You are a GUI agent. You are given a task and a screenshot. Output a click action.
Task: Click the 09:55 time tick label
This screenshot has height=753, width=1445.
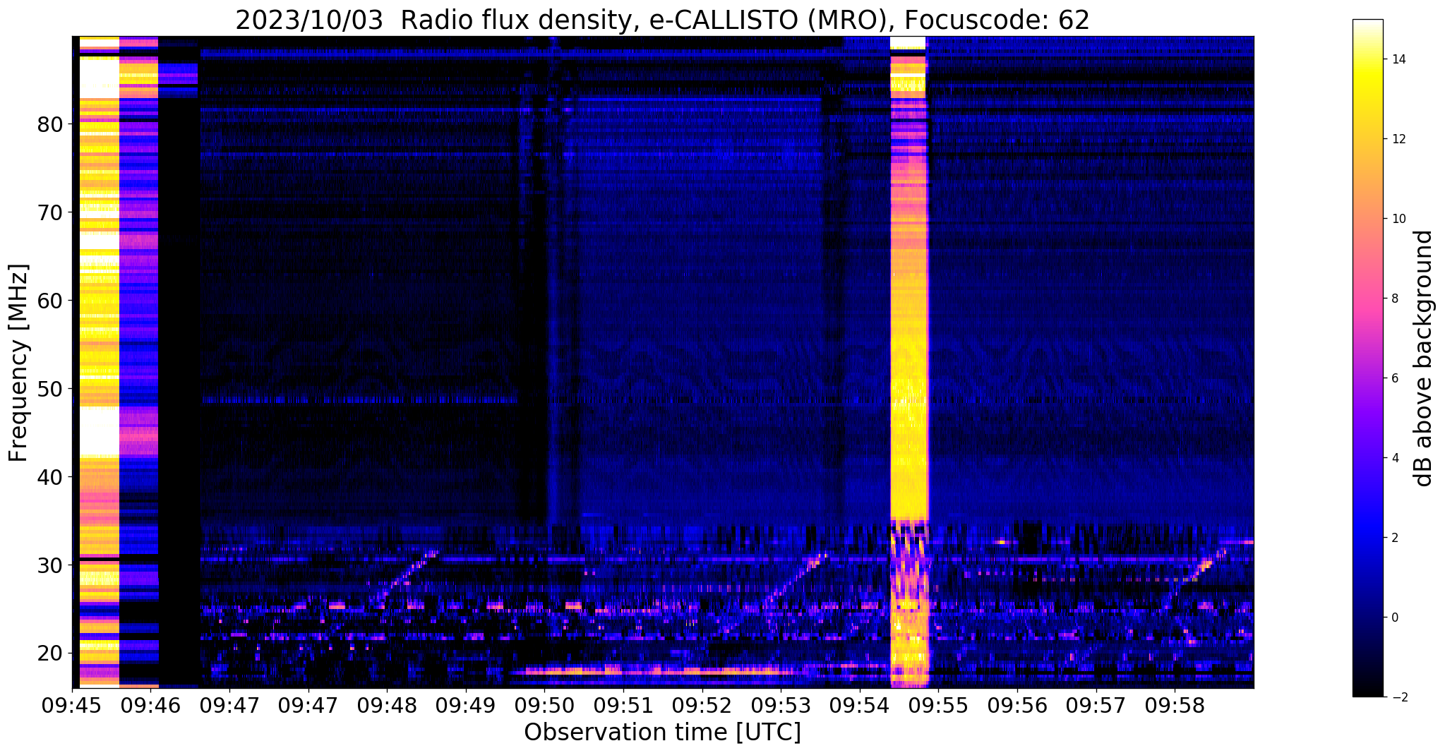938,706
